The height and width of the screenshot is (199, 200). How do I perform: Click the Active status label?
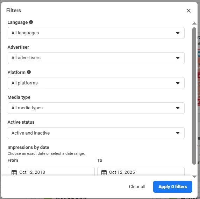[x=21, y=122]
